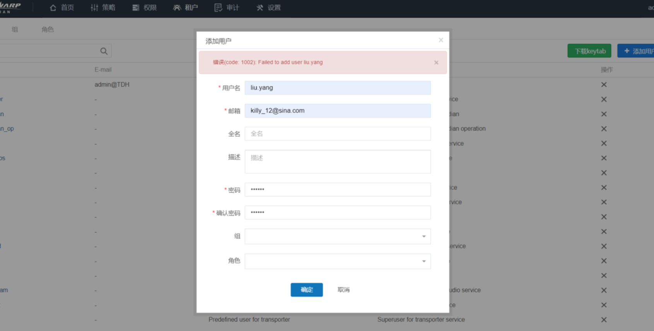Go to 权限 permissions menu
Viewport: 654px width, 331px height.
tap(144, 8)
